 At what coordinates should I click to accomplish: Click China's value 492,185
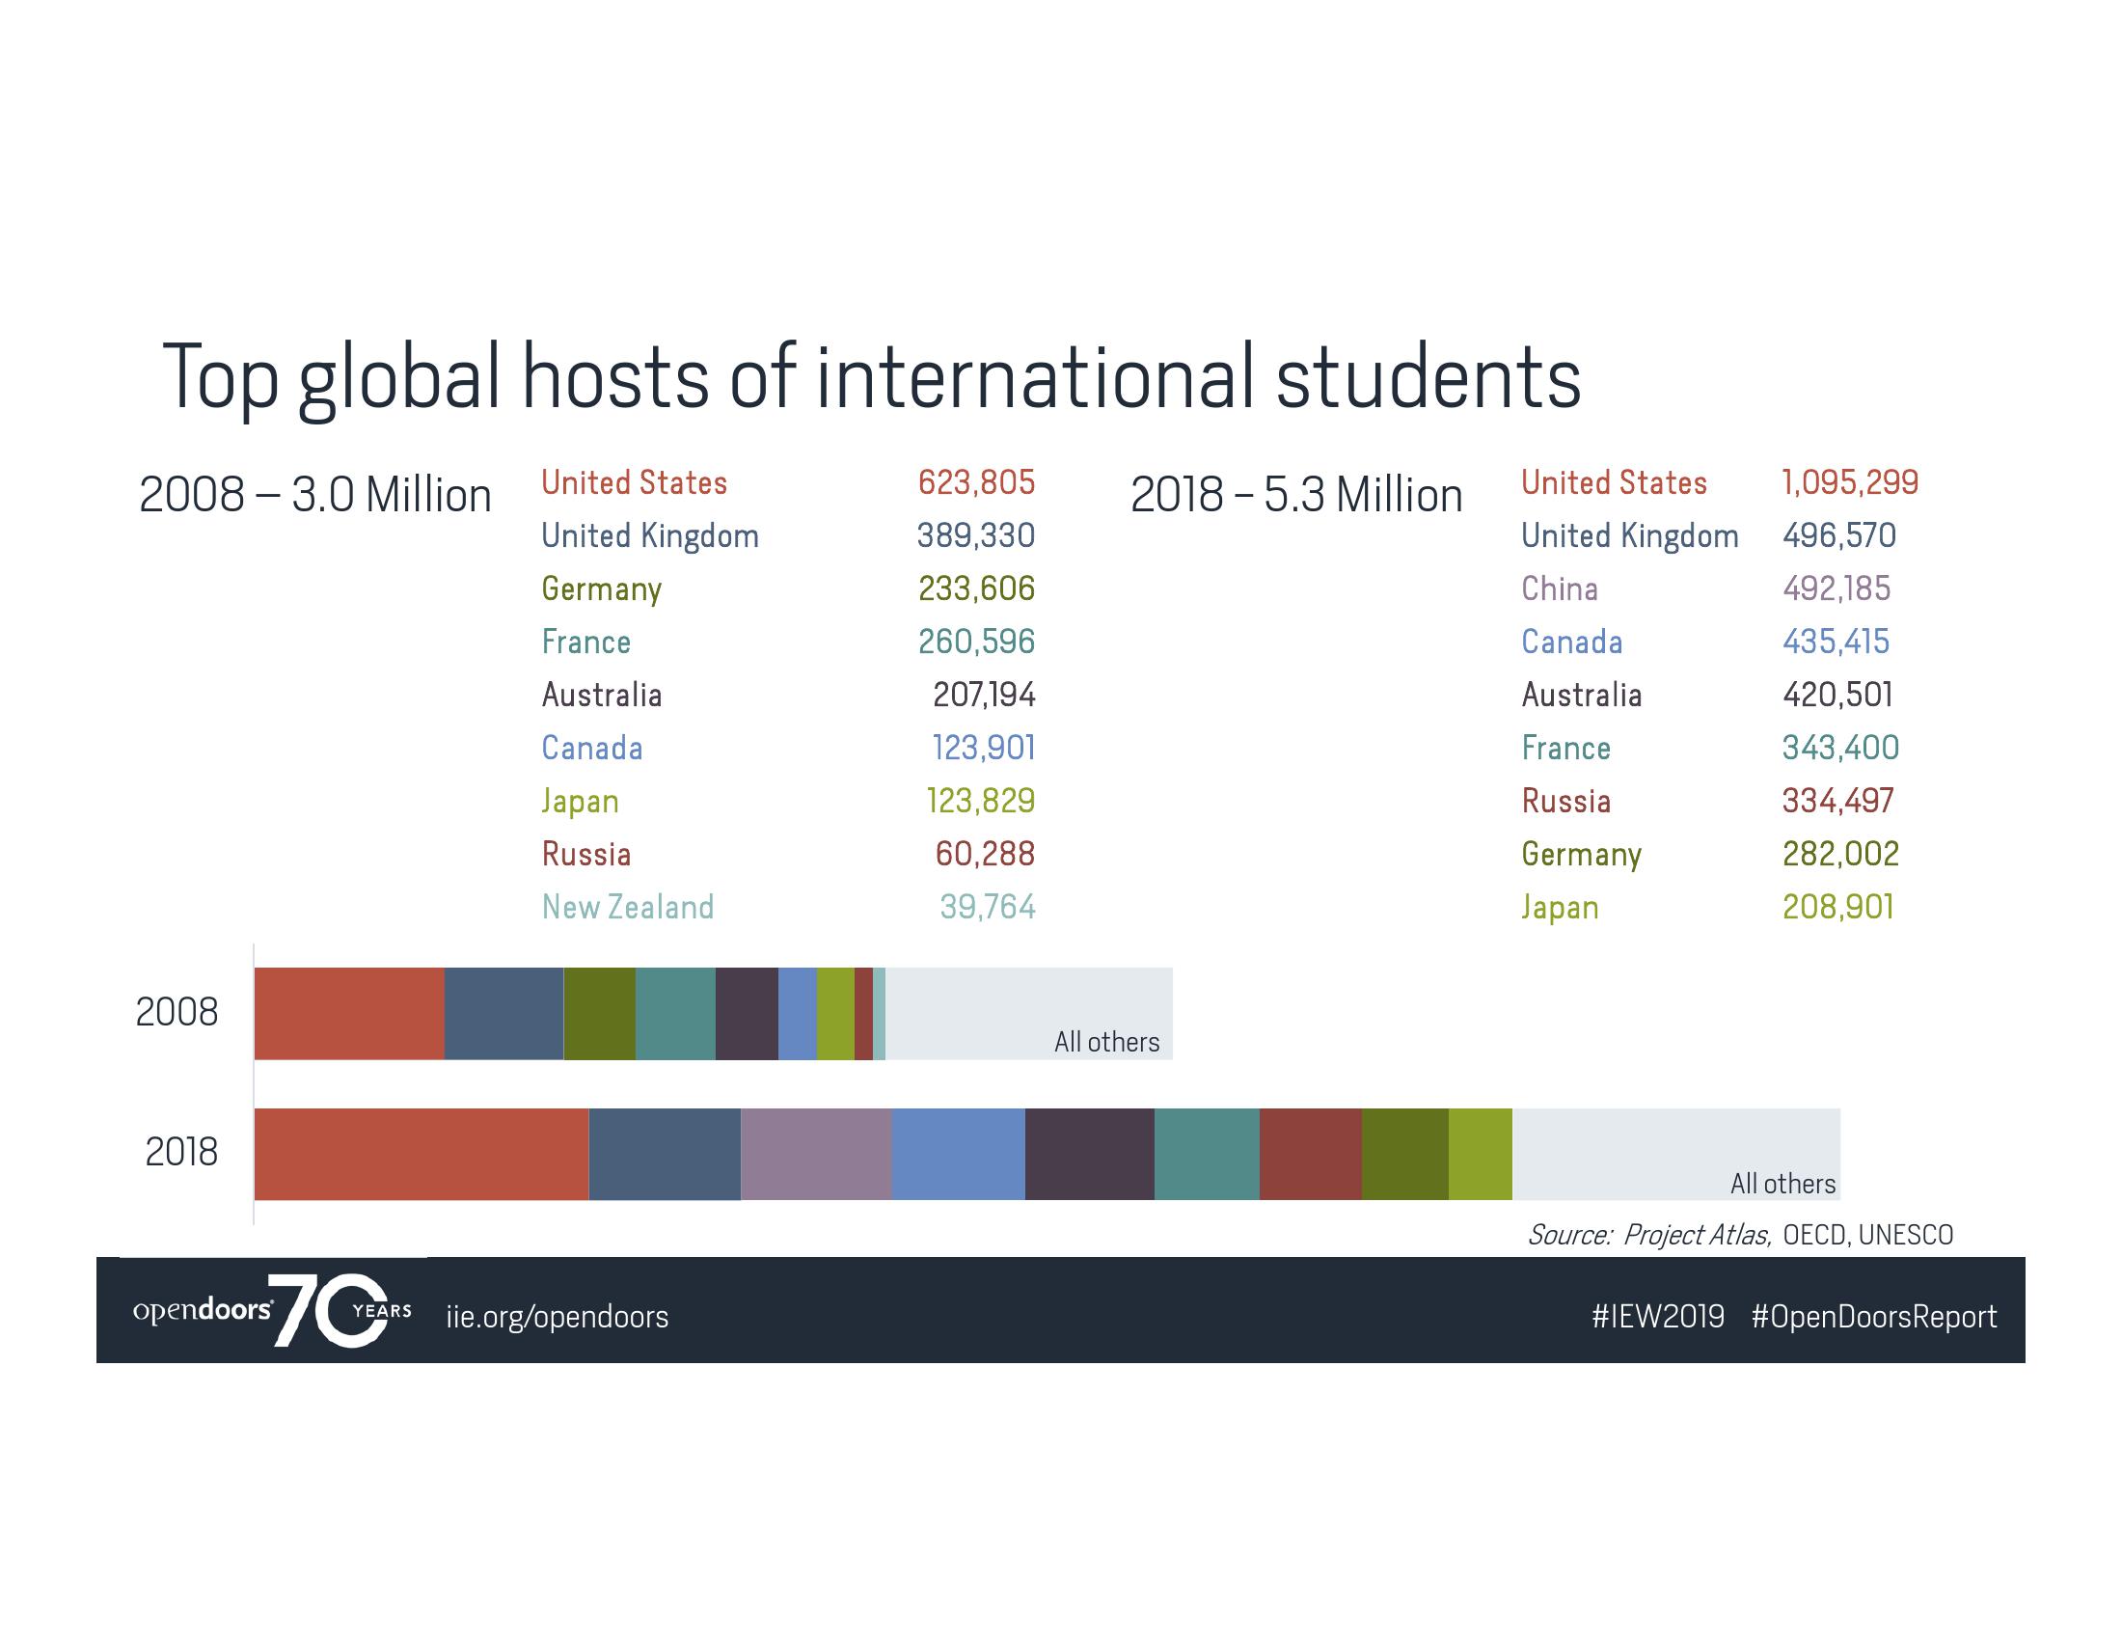1836,588
